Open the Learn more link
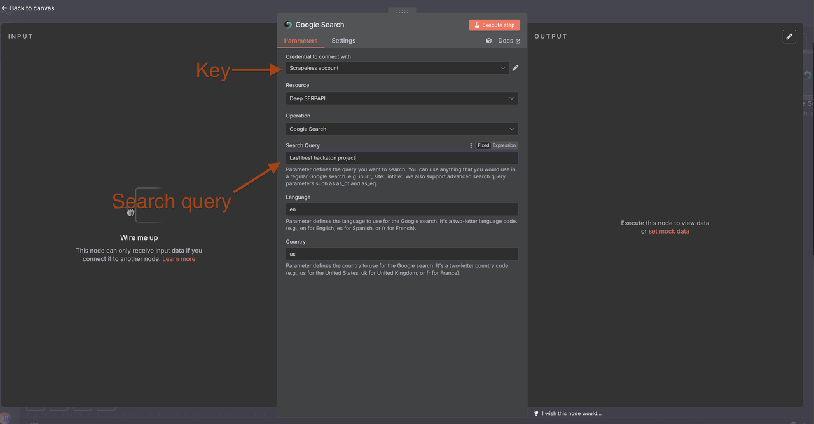 (179, 259)
